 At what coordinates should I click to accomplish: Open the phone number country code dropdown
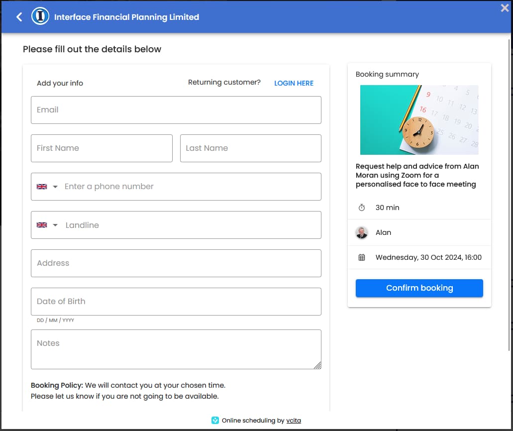pos(55,187)
